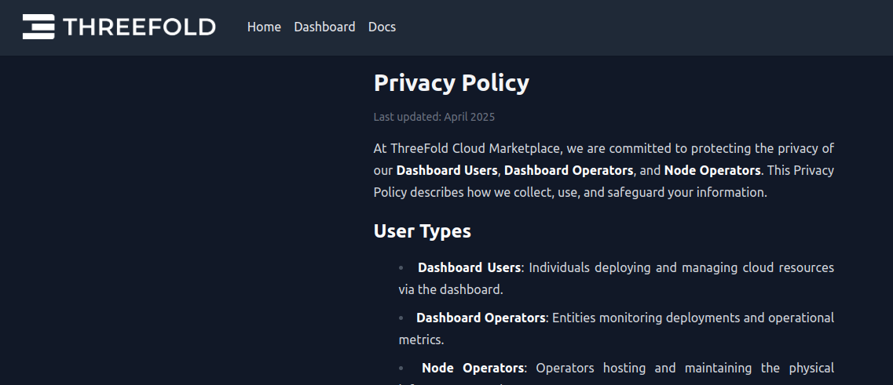Viewport: 893px width, 385px height.
Task: Click bold 'Dashboard Operators' in intro paragraph
Action: 569,170
